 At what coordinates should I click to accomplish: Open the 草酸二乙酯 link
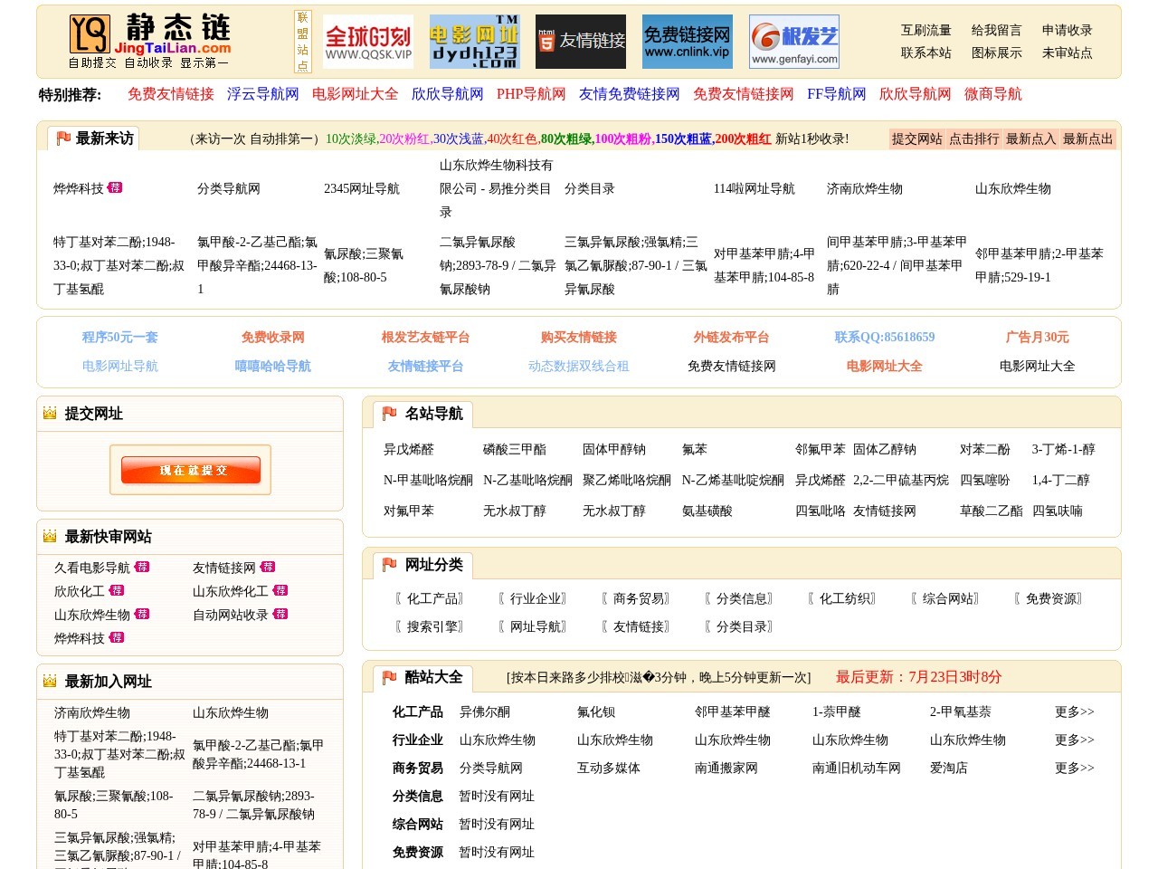click(x=992, y=511)
